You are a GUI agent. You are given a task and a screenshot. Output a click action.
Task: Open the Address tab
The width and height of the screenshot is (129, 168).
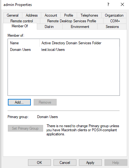(x=31, y=15)
